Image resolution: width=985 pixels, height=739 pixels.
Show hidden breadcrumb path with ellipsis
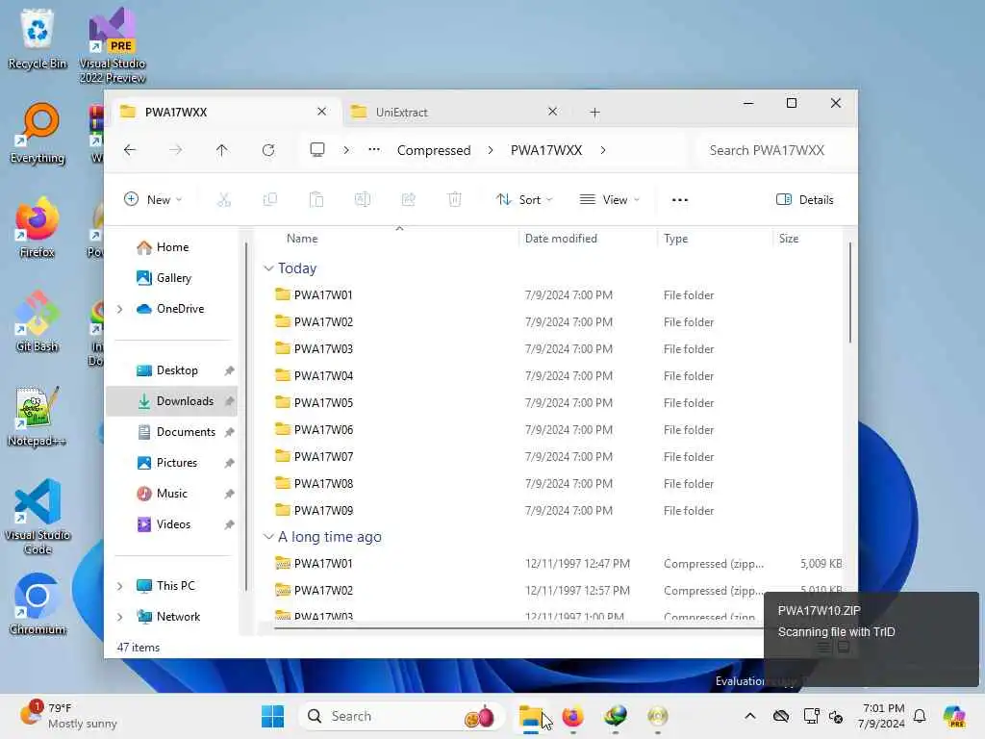coord(374,150)
